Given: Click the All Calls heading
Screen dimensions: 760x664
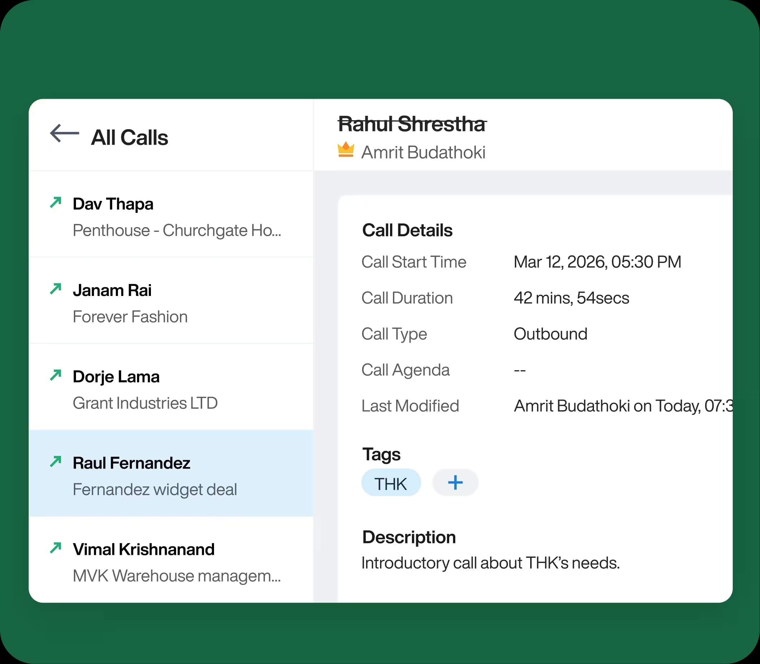Looking at the screenshot, I should pos(129,137).
